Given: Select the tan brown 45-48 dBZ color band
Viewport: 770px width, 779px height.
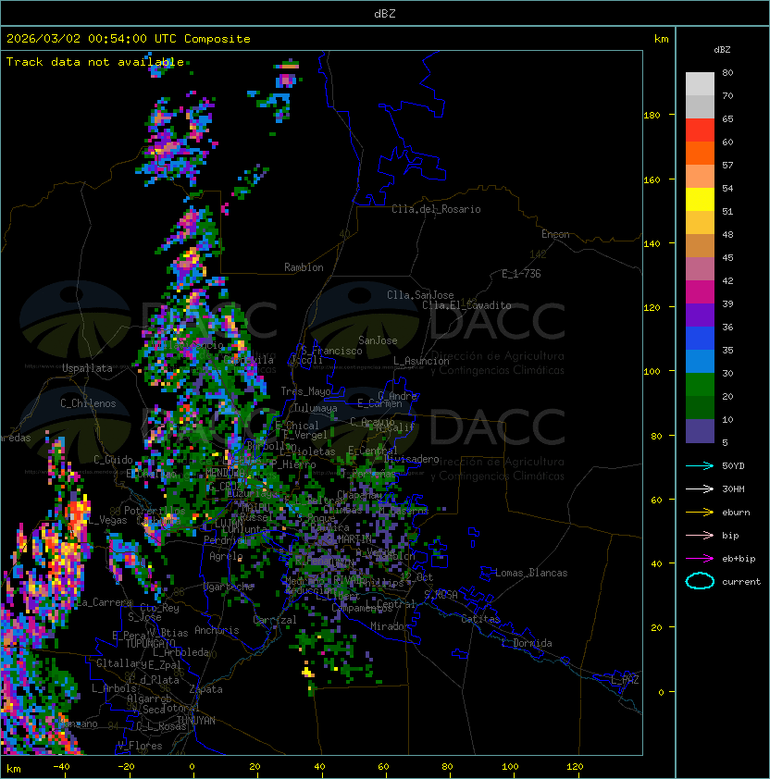Looking at the screenshot, I should 700,246.
